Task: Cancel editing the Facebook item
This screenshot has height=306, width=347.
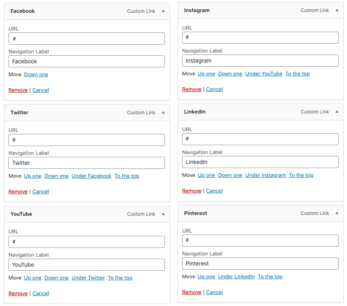Action: [41, 90]
